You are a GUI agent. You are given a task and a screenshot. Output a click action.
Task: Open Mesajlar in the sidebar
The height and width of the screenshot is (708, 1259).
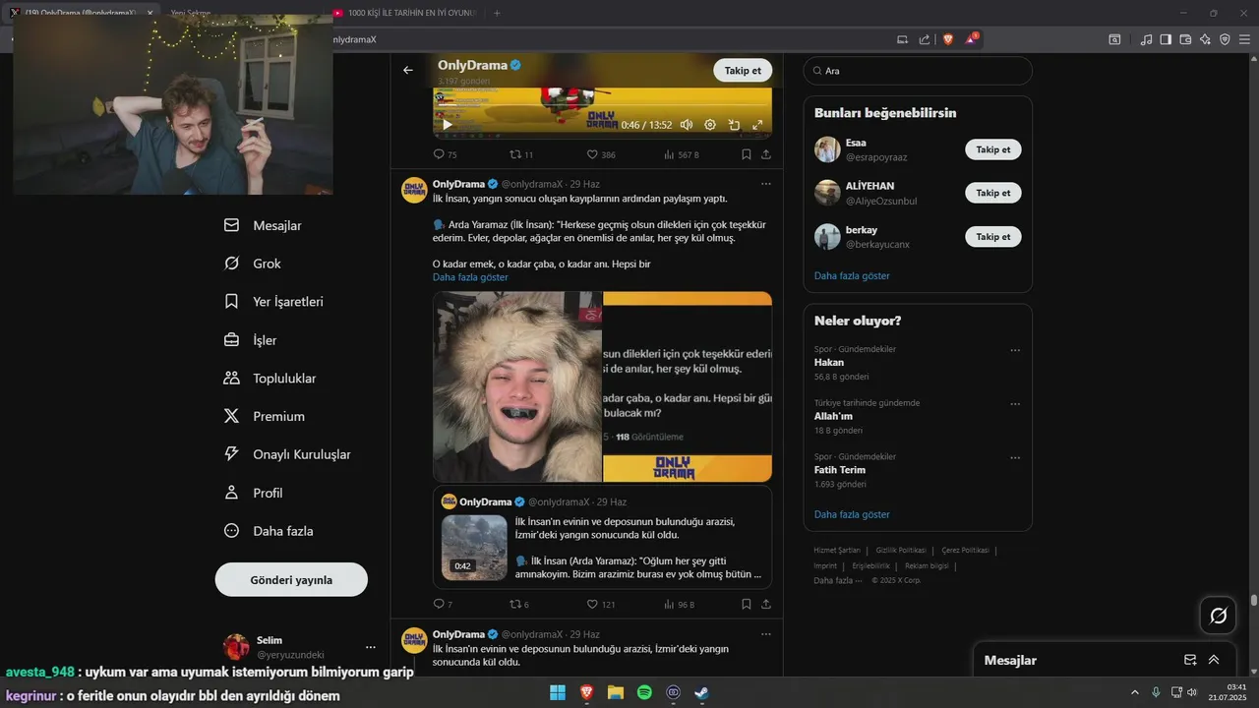tap(263, 225)
